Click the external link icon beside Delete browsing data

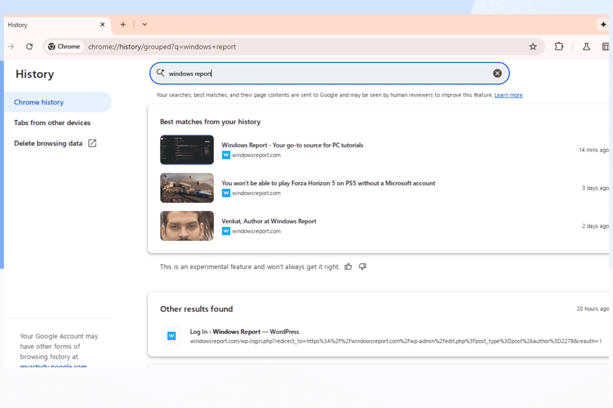tap(92, 143)
